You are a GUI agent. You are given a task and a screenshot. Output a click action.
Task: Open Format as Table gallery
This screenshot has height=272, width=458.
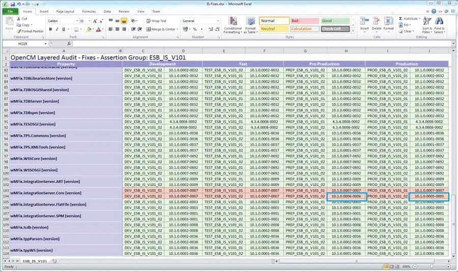(250, 25)
